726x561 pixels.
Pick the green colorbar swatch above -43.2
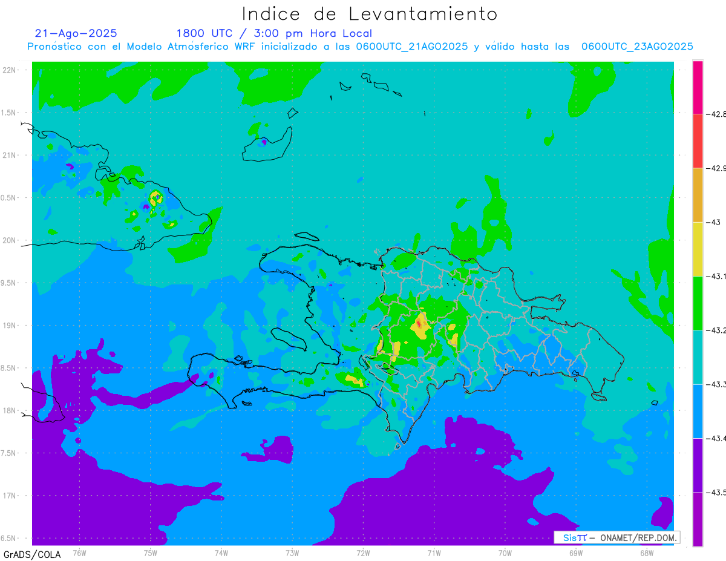[x=698, y=303]
